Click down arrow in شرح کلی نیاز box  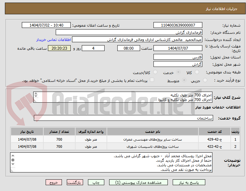tap(36, 96)
